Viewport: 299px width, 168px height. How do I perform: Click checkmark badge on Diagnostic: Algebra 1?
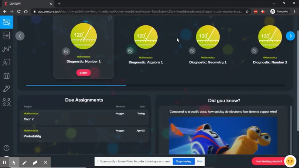pos(130,51)
